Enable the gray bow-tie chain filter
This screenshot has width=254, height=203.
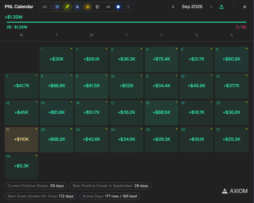pos(108,7)
